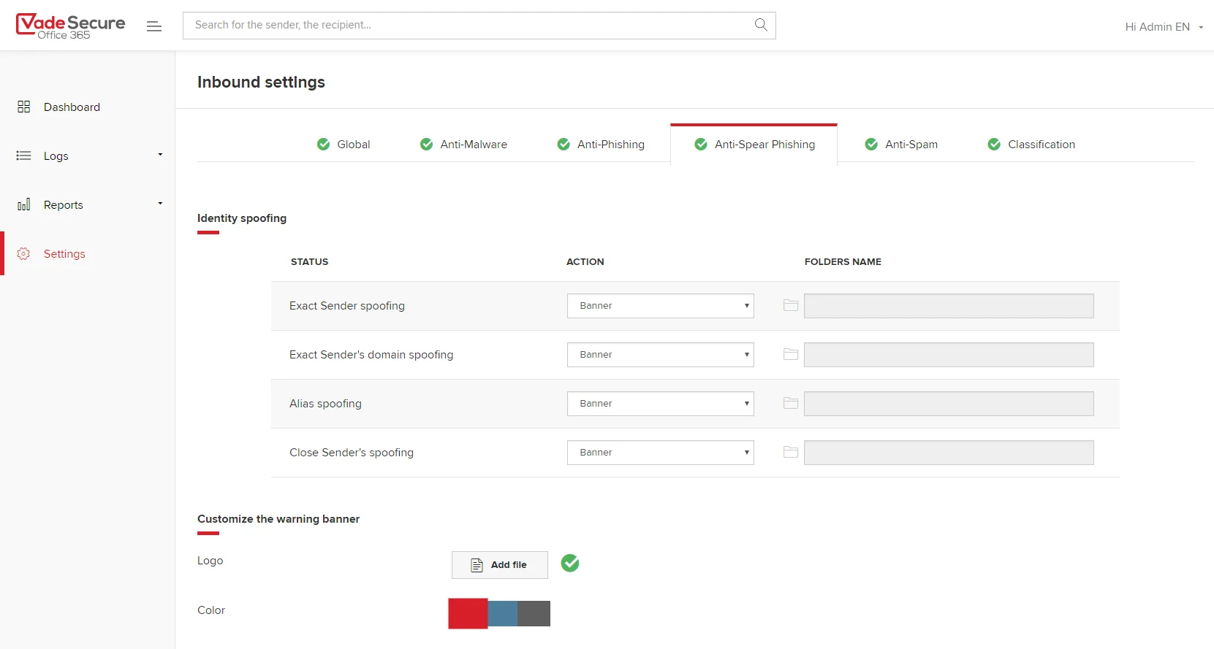The width and height of the screenshot is (1214, 649).
Task: Click the Exact Sender spoofing row label
Action: pos(347,305)
